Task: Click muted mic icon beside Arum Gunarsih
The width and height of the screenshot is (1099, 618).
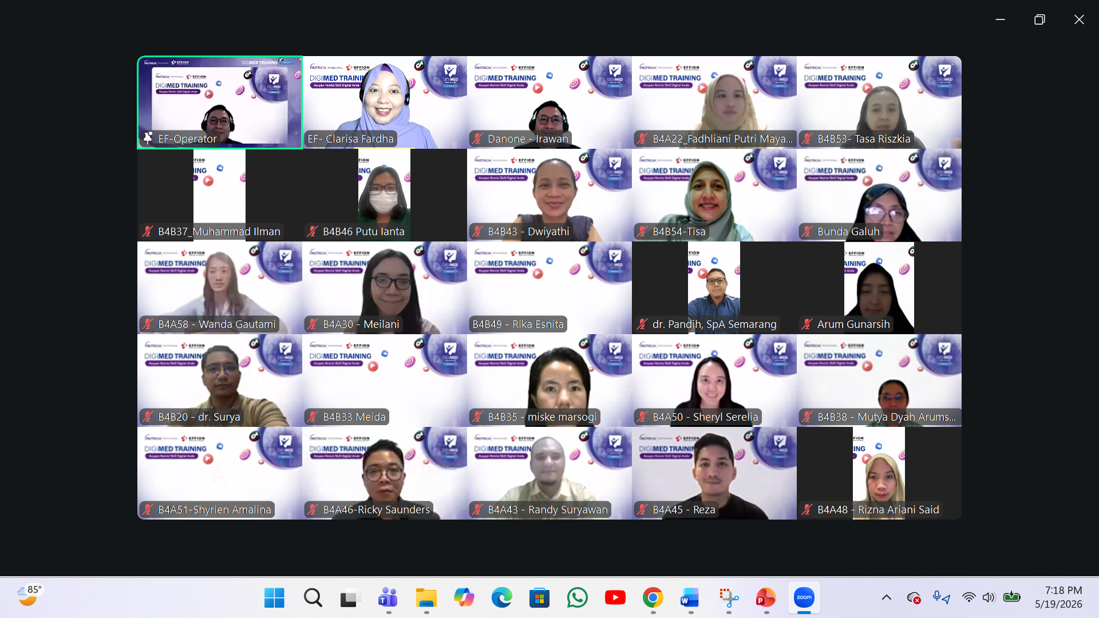Action: (807, 324)
